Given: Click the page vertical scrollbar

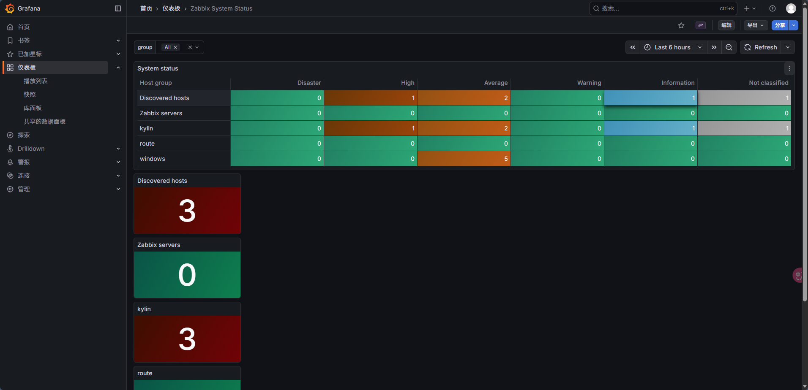Looking at the screenshot, I should click(805, 154).
